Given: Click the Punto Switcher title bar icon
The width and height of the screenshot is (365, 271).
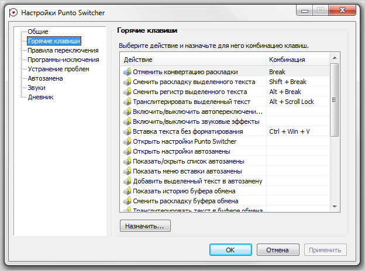Looking at the screenshot, I should point(10,11).
